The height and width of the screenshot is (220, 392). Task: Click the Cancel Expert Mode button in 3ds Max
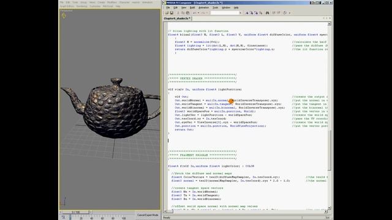pyautogui.click(x=148, y=215)
